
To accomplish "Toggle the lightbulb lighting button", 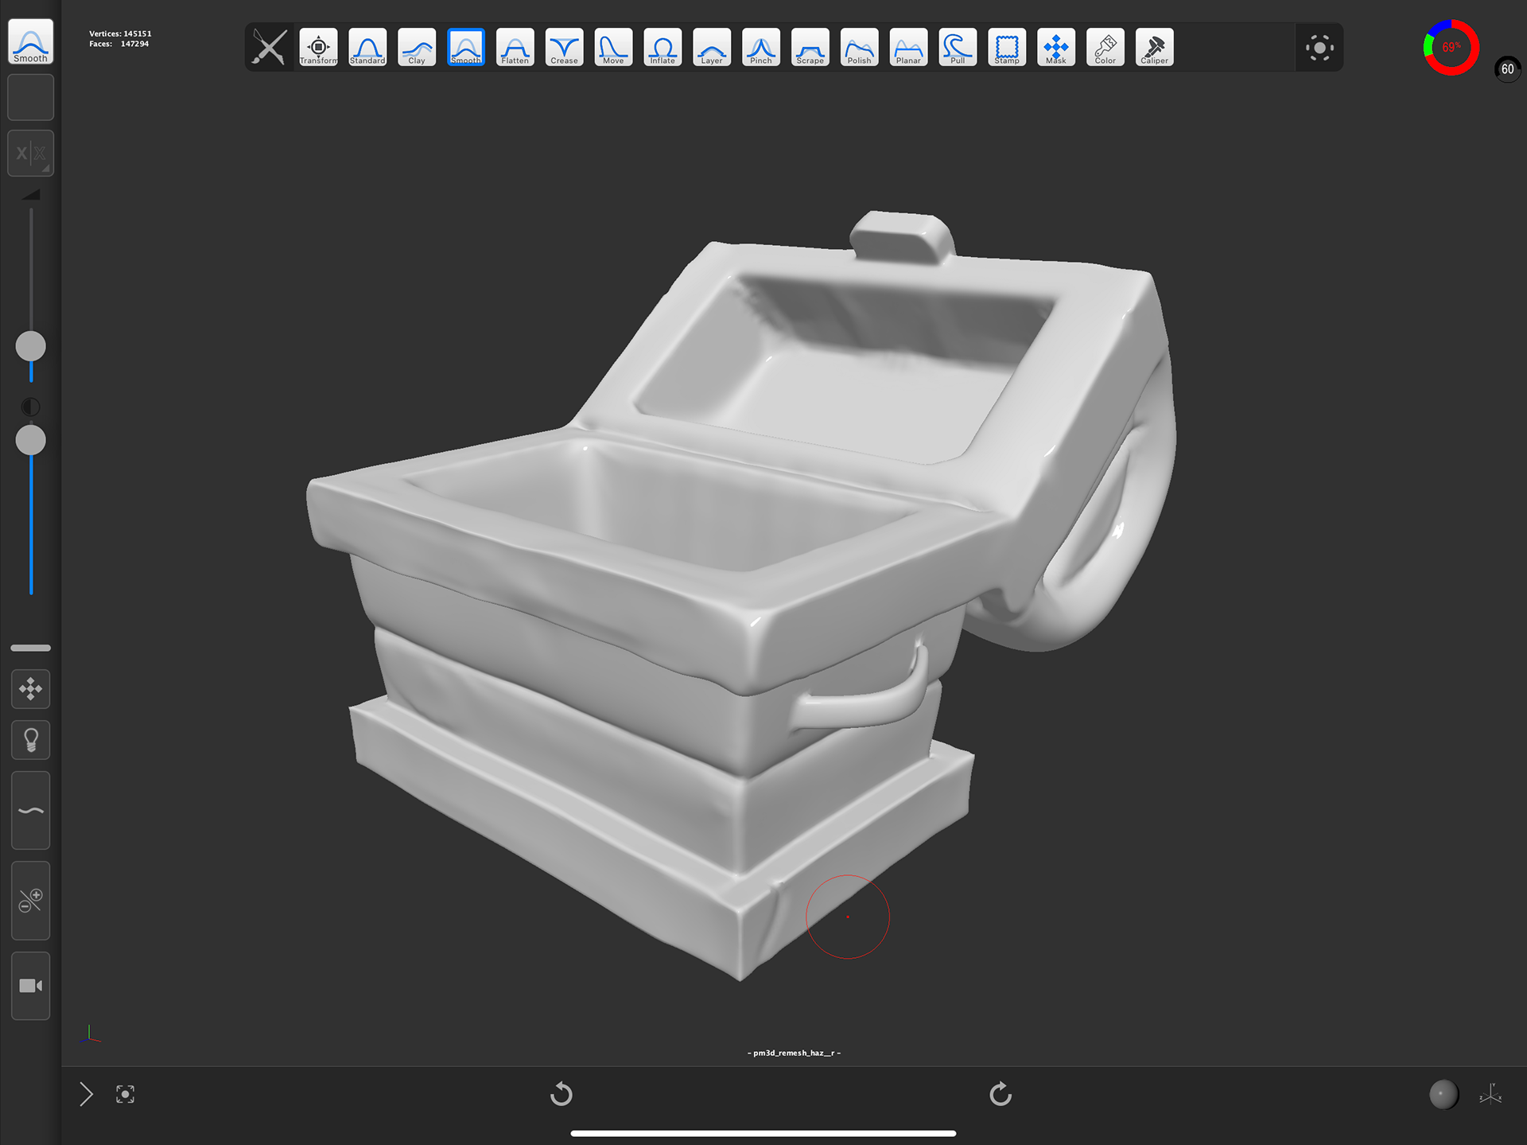I will pyautogui.click(x=30, y=740).
